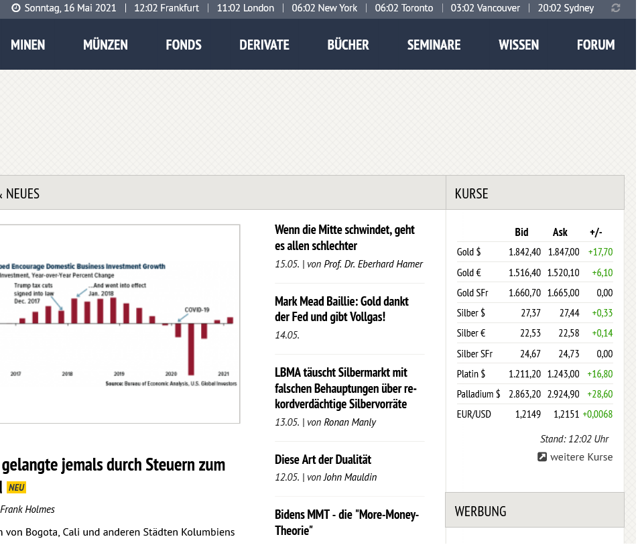The height and width of the screenshot is (545, 638).
Task: Visit the FORUM page
Action: (x=595, y=45)
